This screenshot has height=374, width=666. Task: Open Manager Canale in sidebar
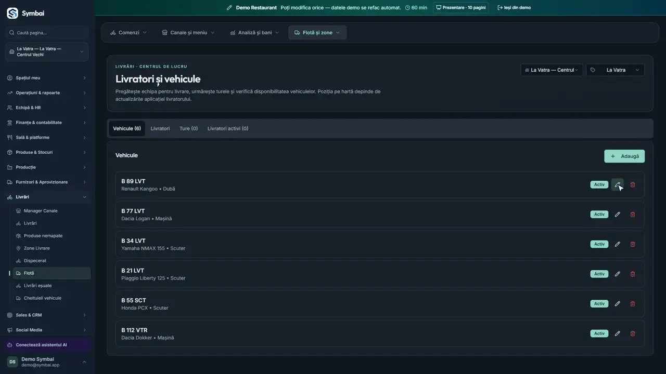pos(52,211)
